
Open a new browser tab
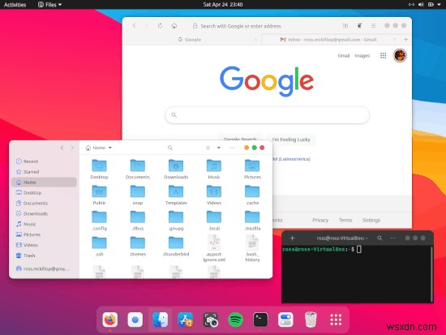(x=406, y=39)
